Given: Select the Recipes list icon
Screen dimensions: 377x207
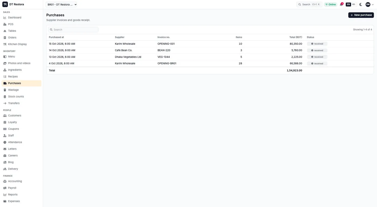Looking at the screenshot, I should (x=5, y=77).
